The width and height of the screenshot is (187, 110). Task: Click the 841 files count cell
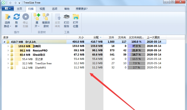click(x=112, y=55)
